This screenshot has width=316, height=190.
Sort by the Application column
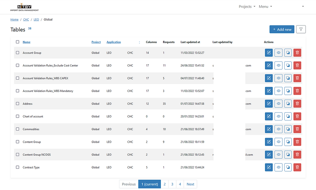coord(114,42)
